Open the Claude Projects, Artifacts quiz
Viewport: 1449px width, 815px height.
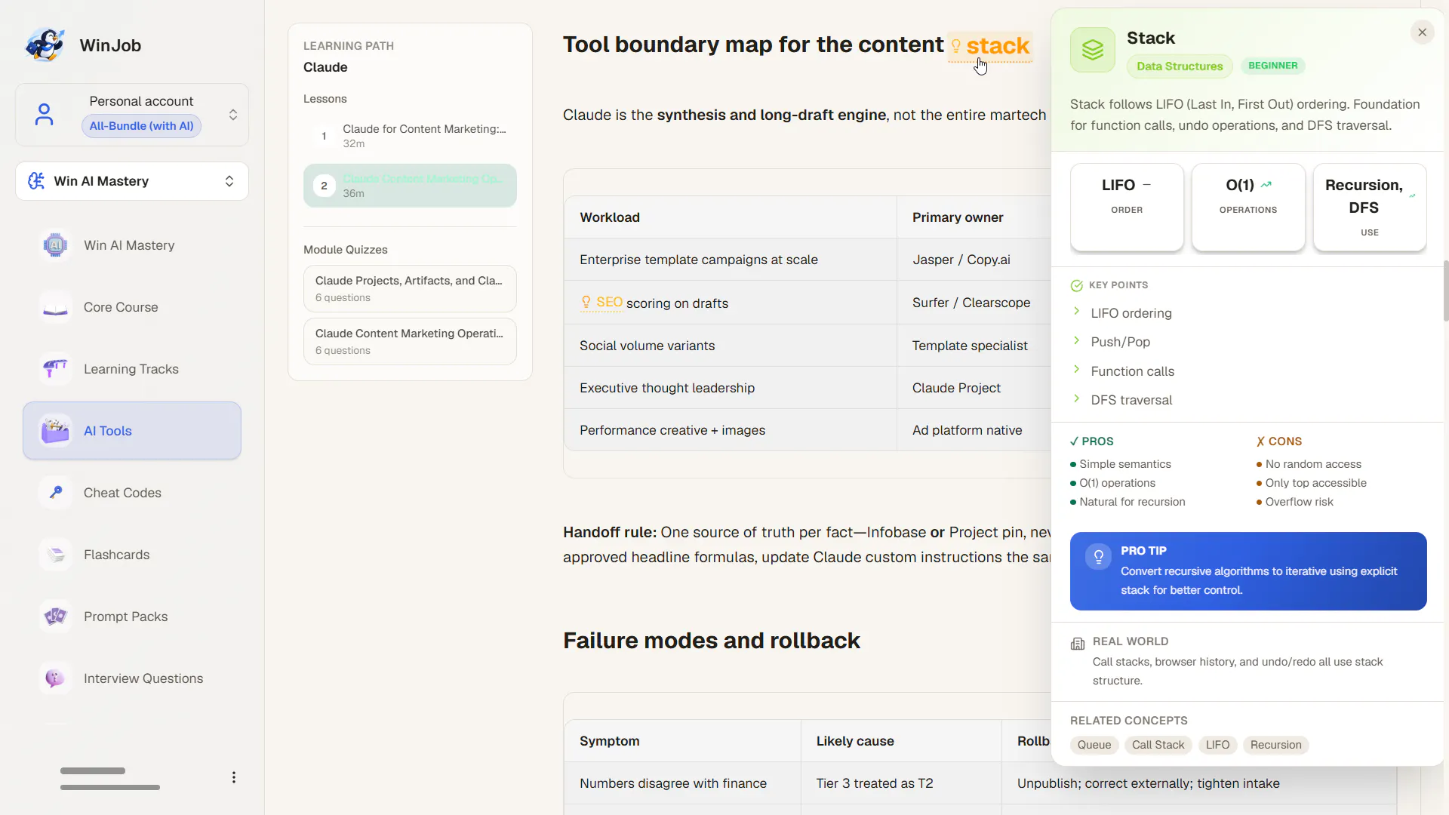click(410, 288)
